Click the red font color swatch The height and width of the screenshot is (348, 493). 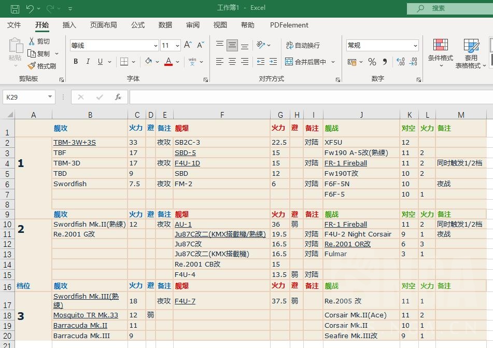point(168,62)
